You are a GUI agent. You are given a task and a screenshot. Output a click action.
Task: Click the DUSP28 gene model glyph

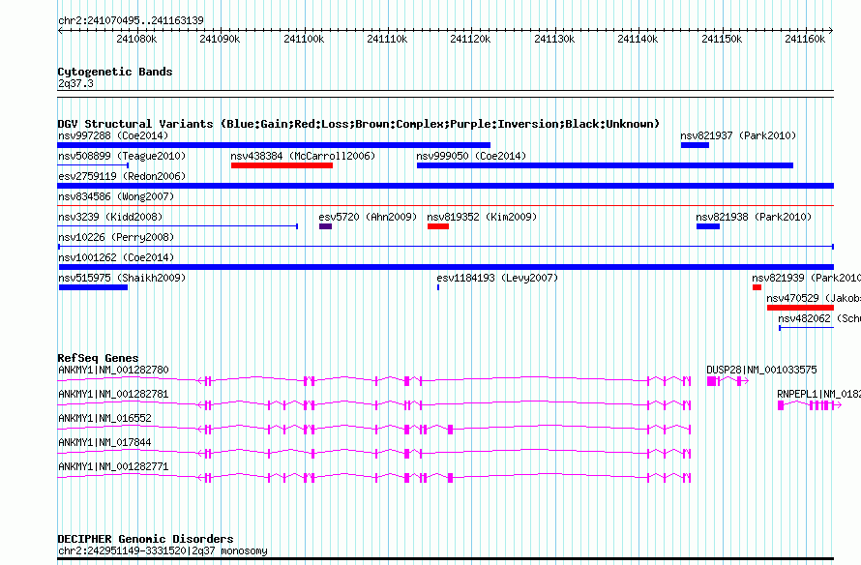tap(727, 381)
